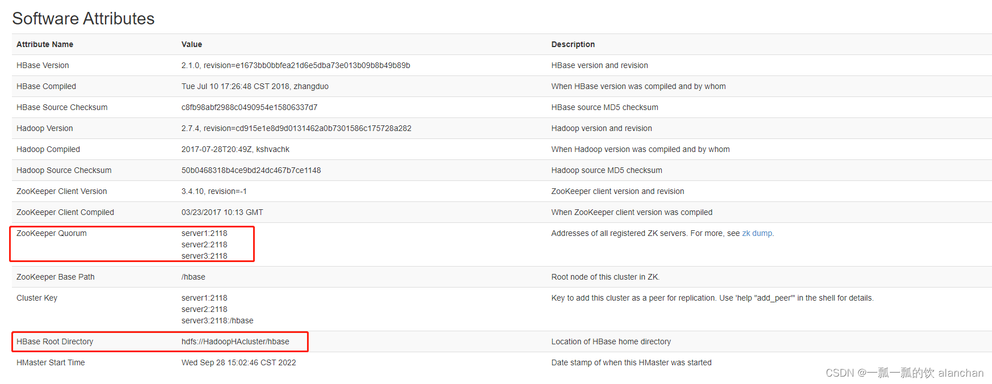Image resolution: width=992 pixels, height=384 pixels.
Task: Click the hdfs://HadoopHACluster/hbase value
Action: tap(234, 341)
